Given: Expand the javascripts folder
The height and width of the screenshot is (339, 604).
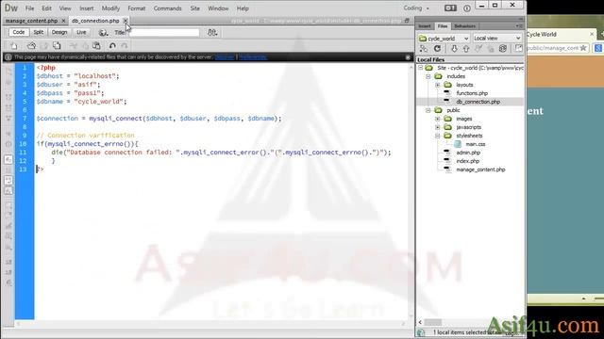Looking at the screenshot, I should click(x=438, y=127).
